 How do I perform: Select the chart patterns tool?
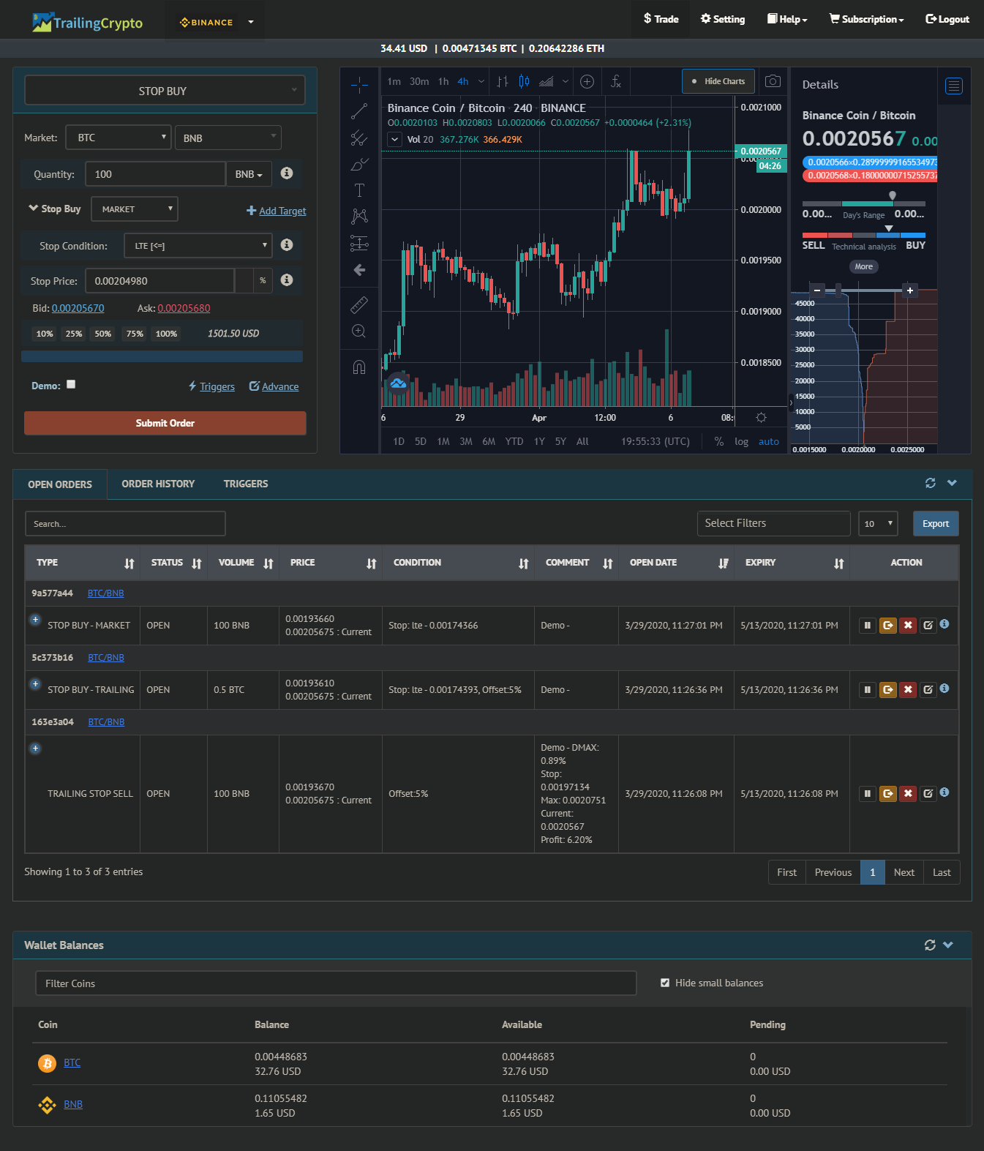tap(359, 216)
